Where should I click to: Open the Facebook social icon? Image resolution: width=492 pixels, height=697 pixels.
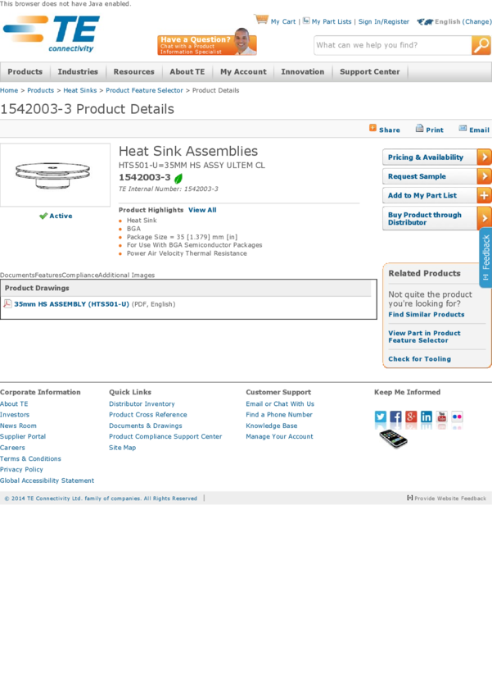[395, 417]
